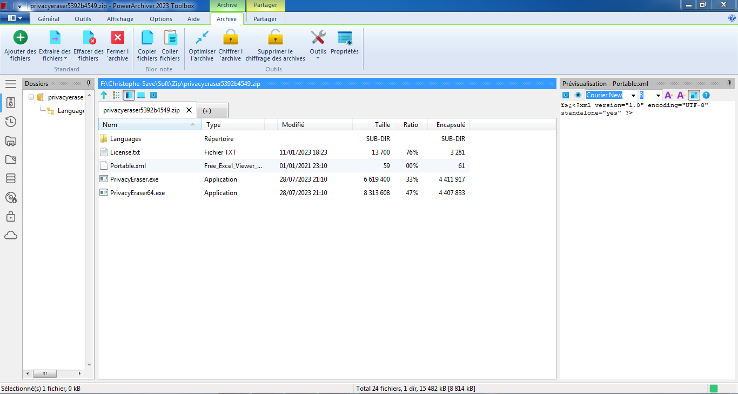738x394 pixels.
Task: Open the quick access toolbar customize arrow
Action: pos(19,6)
